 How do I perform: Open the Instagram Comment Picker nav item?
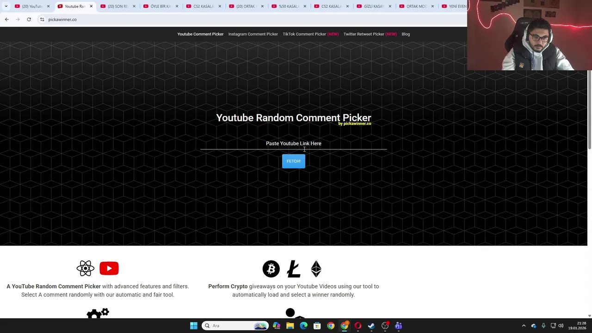click(253, 34)
